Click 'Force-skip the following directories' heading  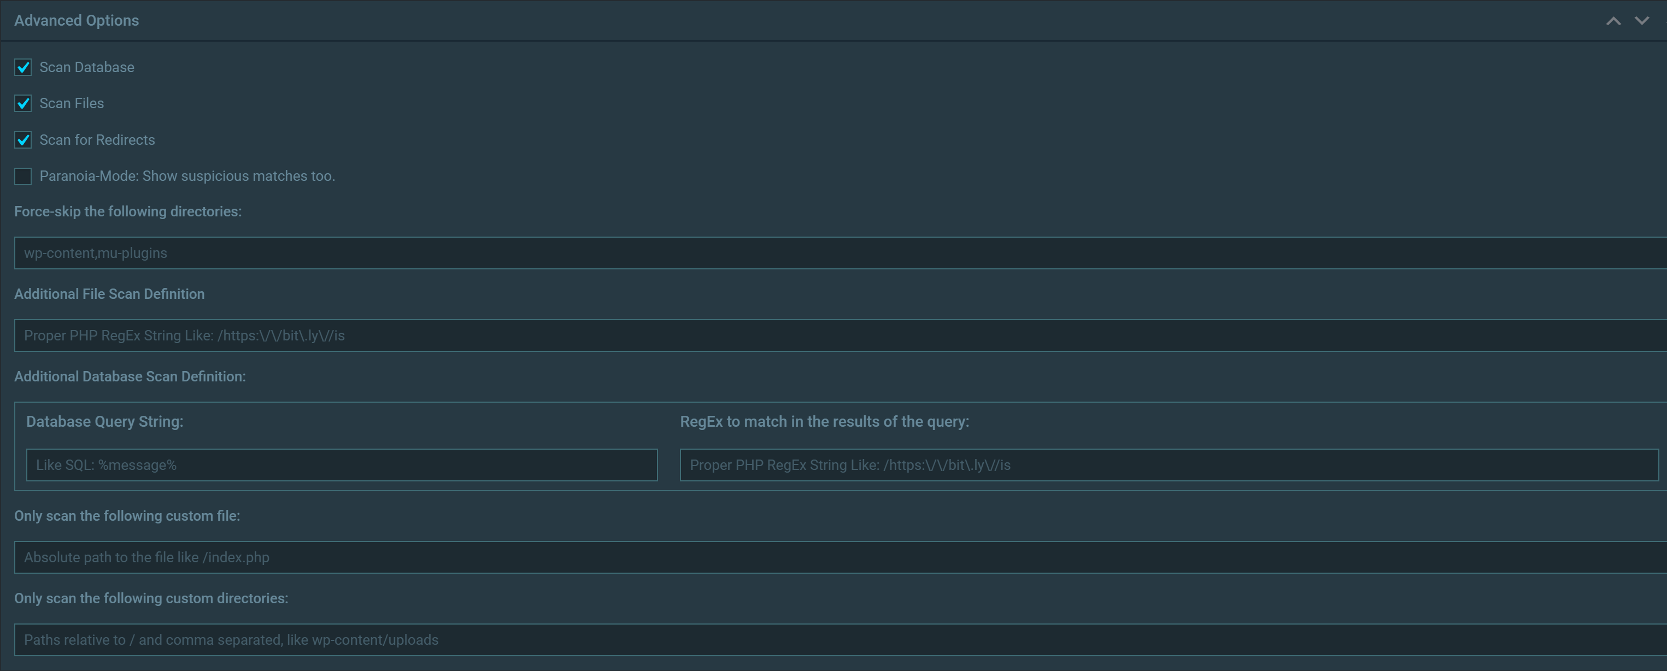127,211
